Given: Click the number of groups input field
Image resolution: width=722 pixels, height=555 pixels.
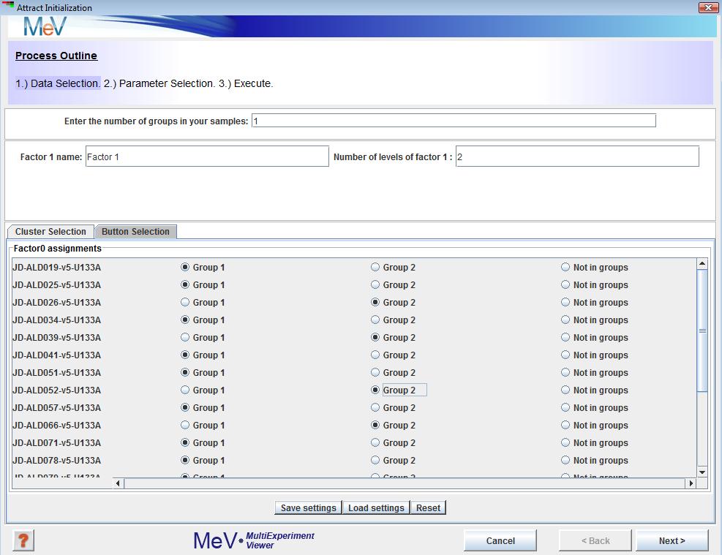Looking at the screenshot, I should click(454, 121).
